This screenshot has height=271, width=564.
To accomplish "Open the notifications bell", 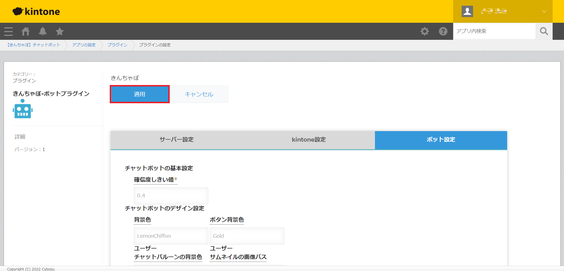I will coord(43,31).
